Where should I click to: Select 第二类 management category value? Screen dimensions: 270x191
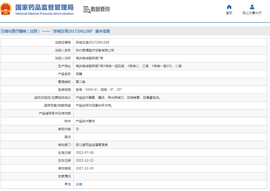pyautogui.click(x=81, y=82)
